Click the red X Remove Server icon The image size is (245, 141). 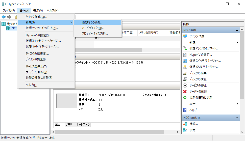(185, 91)
